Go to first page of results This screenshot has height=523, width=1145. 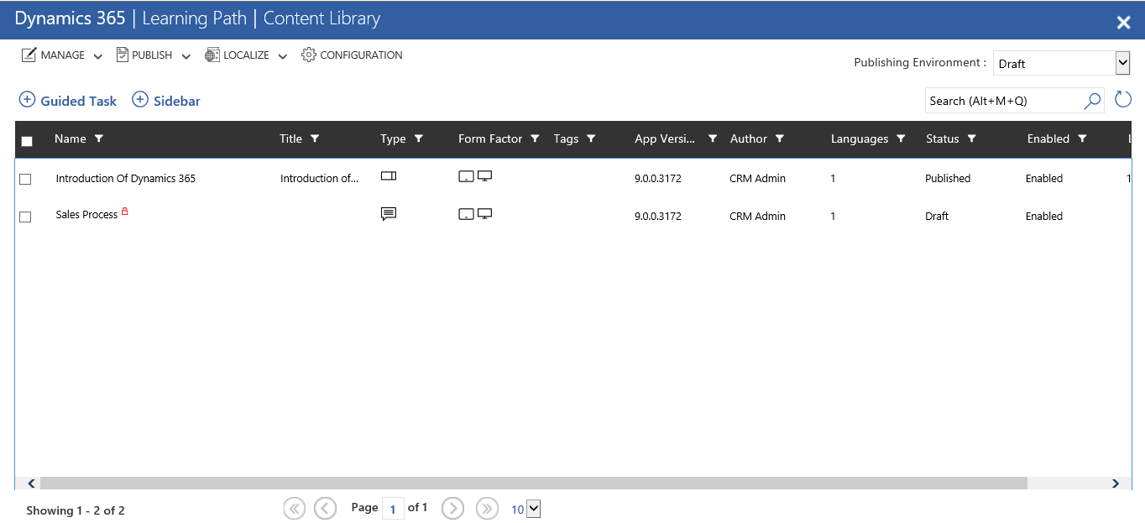294,508
